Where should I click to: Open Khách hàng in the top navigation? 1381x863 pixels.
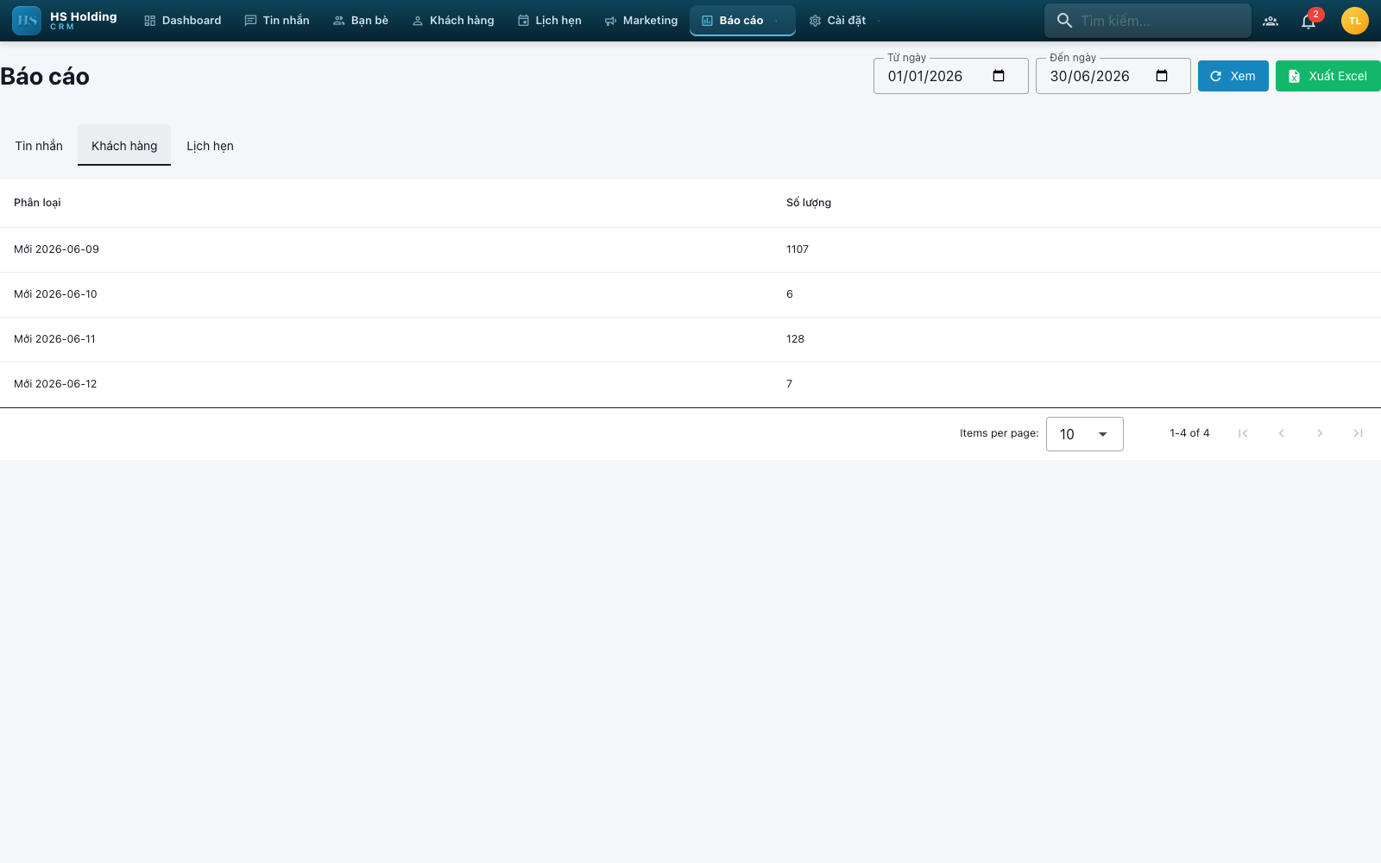point(453,21)
